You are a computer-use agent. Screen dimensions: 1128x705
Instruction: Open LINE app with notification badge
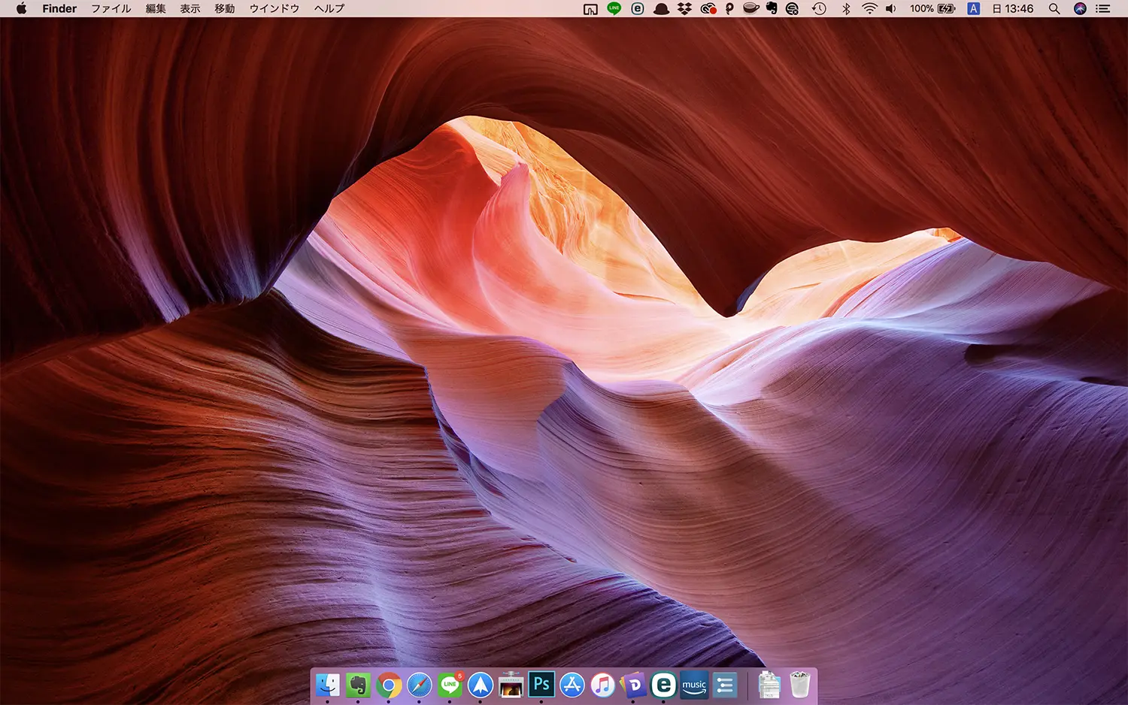point(450,685)
